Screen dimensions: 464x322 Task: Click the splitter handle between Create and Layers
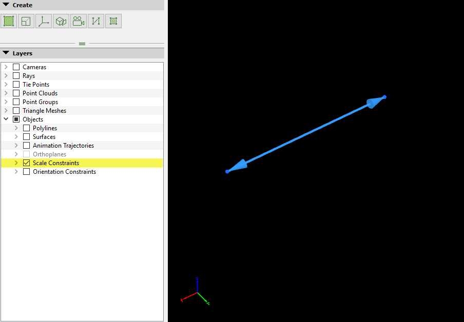pos(82,44)
